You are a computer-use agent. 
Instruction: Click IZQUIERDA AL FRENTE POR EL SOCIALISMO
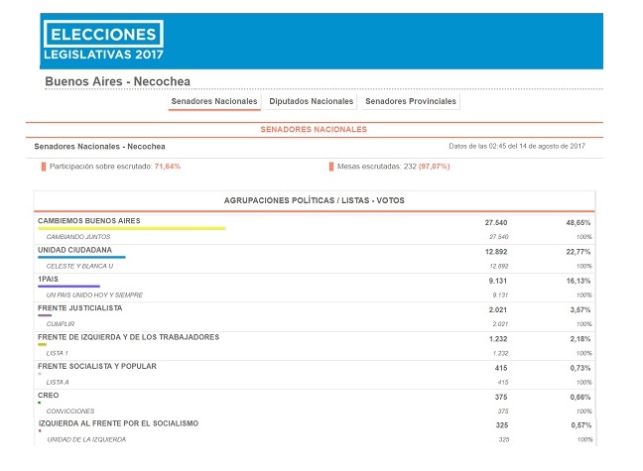click(x=118, y=423)
